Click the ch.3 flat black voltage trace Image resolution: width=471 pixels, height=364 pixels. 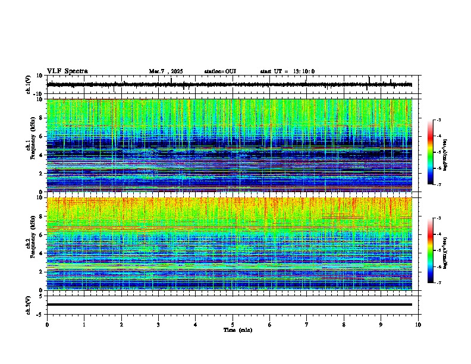click(x=229, y=305)
